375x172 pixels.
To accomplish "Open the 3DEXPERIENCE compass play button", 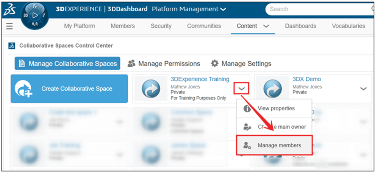I will coord(35,16).
